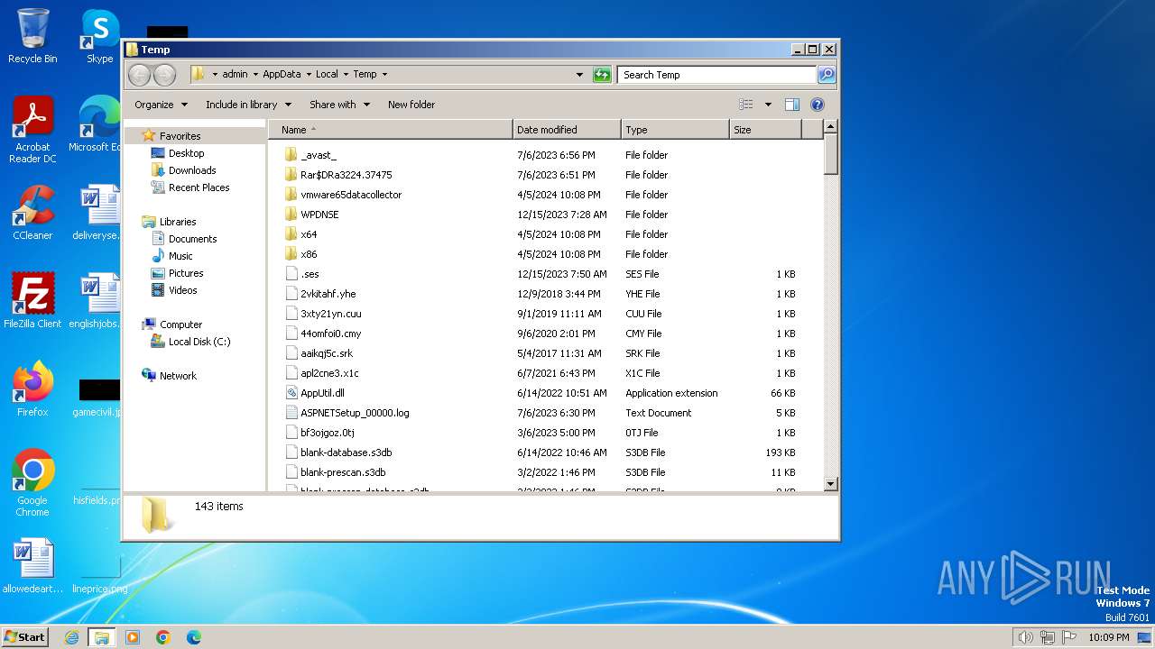Open Google Chrome desktop shortcut
This screenshot has width=1155, height=649.
32,482
